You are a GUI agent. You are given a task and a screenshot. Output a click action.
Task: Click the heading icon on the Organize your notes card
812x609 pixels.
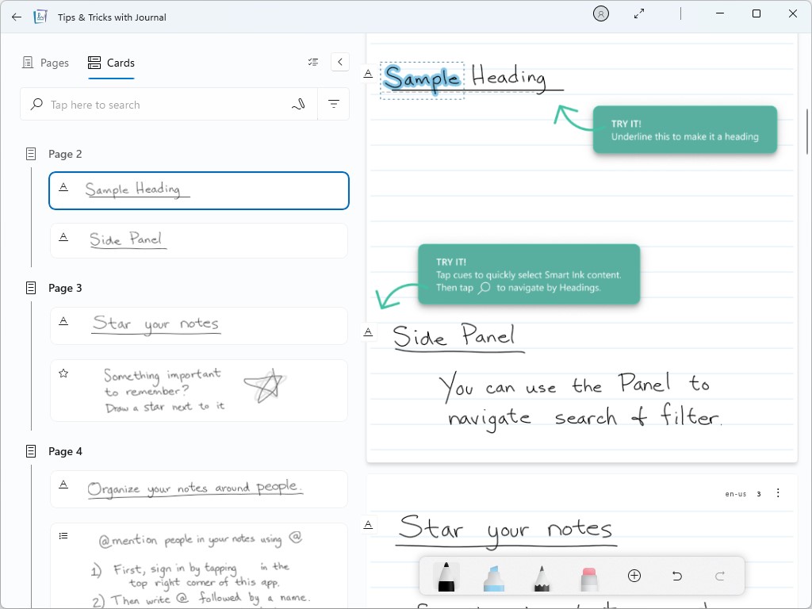63,485
